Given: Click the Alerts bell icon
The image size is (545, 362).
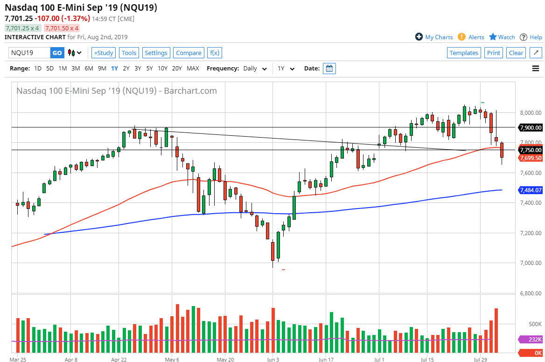Looking at the screenshot, I should [461, 37].
